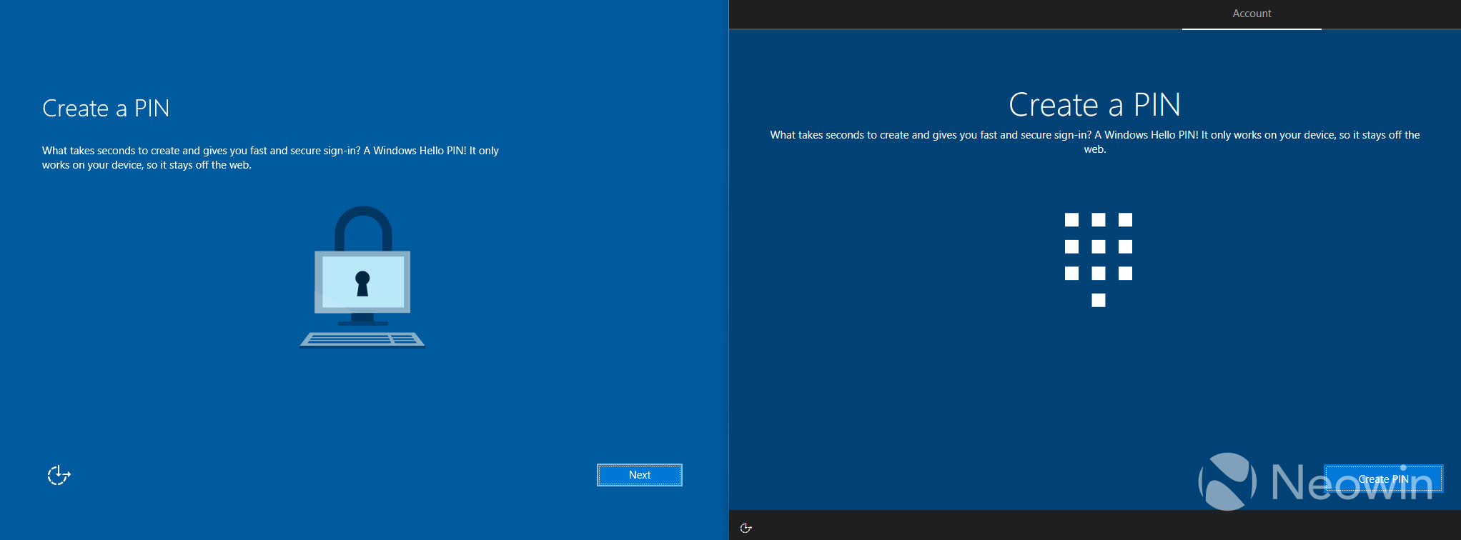
Task: Click the top-right square of the keypad icon
Action: (1126, 220)
